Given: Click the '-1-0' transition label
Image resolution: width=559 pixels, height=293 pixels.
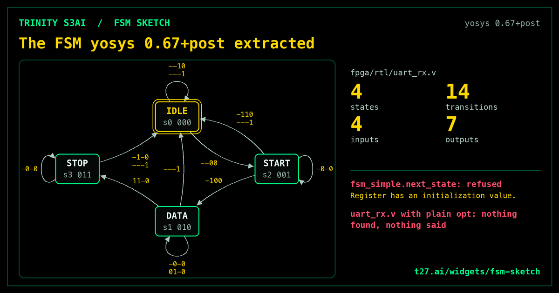Looking at the screenshot, I should [x=140, y=157].
